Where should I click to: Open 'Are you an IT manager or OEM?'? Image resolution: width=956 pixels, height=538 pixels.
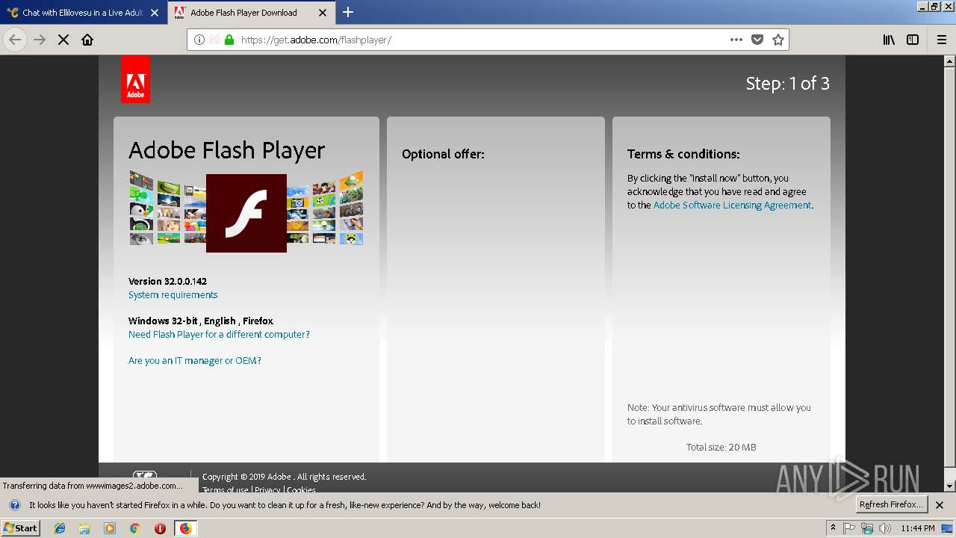pos(195,360)
